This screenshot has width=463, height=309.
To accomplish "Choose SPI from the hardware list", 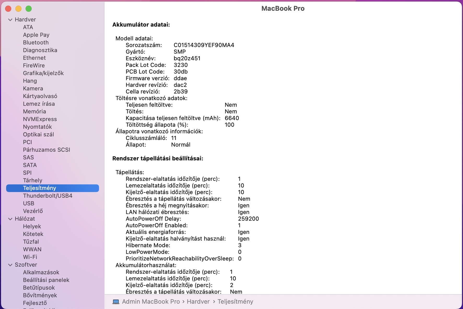I will 27,173.
